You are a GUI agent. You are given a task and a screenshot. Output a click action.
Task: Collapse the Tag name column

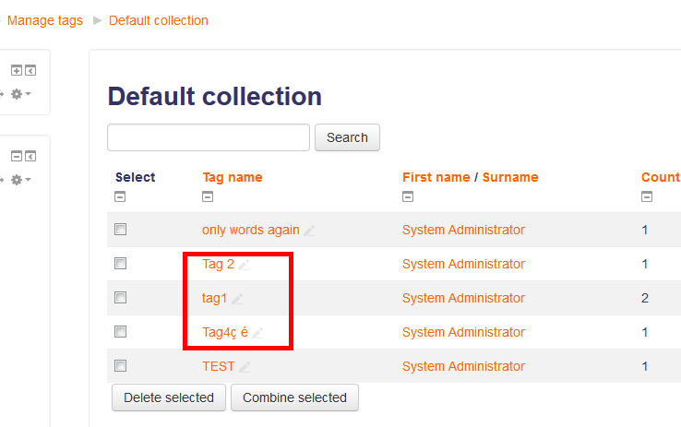(x=208, y=196)
